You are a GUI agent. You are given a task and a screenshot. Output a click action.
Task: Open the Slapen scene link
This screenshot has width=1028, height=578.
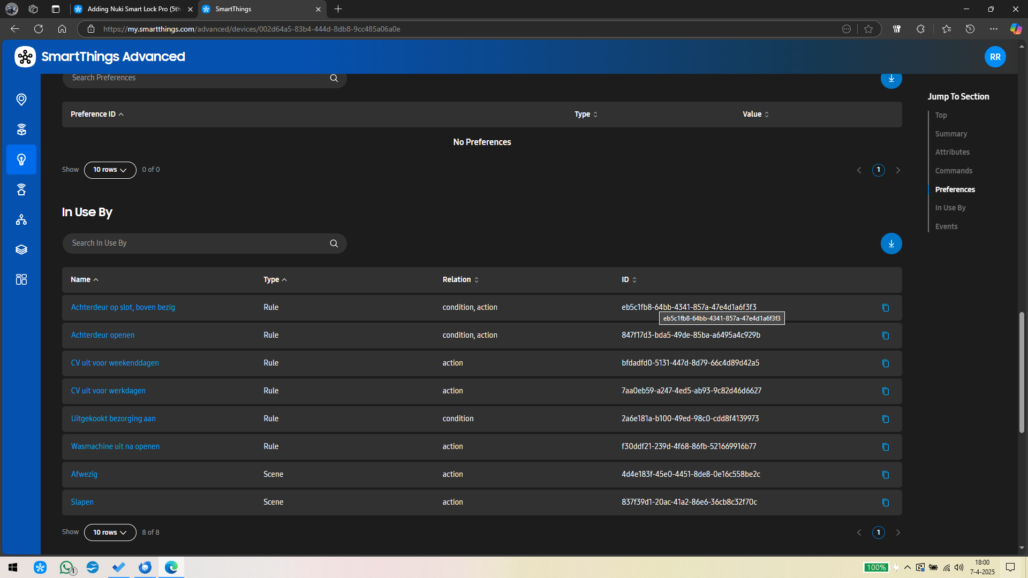(x=82, y=502)
